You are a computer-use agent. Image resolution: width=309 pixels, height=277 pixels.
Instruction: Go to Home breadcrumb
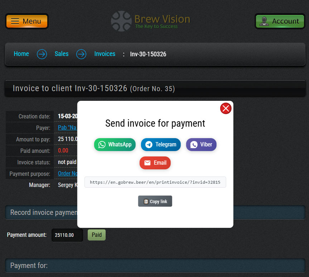point(21,54)
